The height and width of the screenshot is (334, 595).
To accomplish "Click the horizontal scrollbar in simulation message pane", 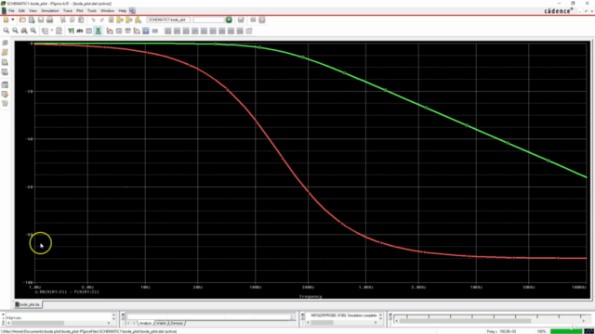I will (341, 323).
